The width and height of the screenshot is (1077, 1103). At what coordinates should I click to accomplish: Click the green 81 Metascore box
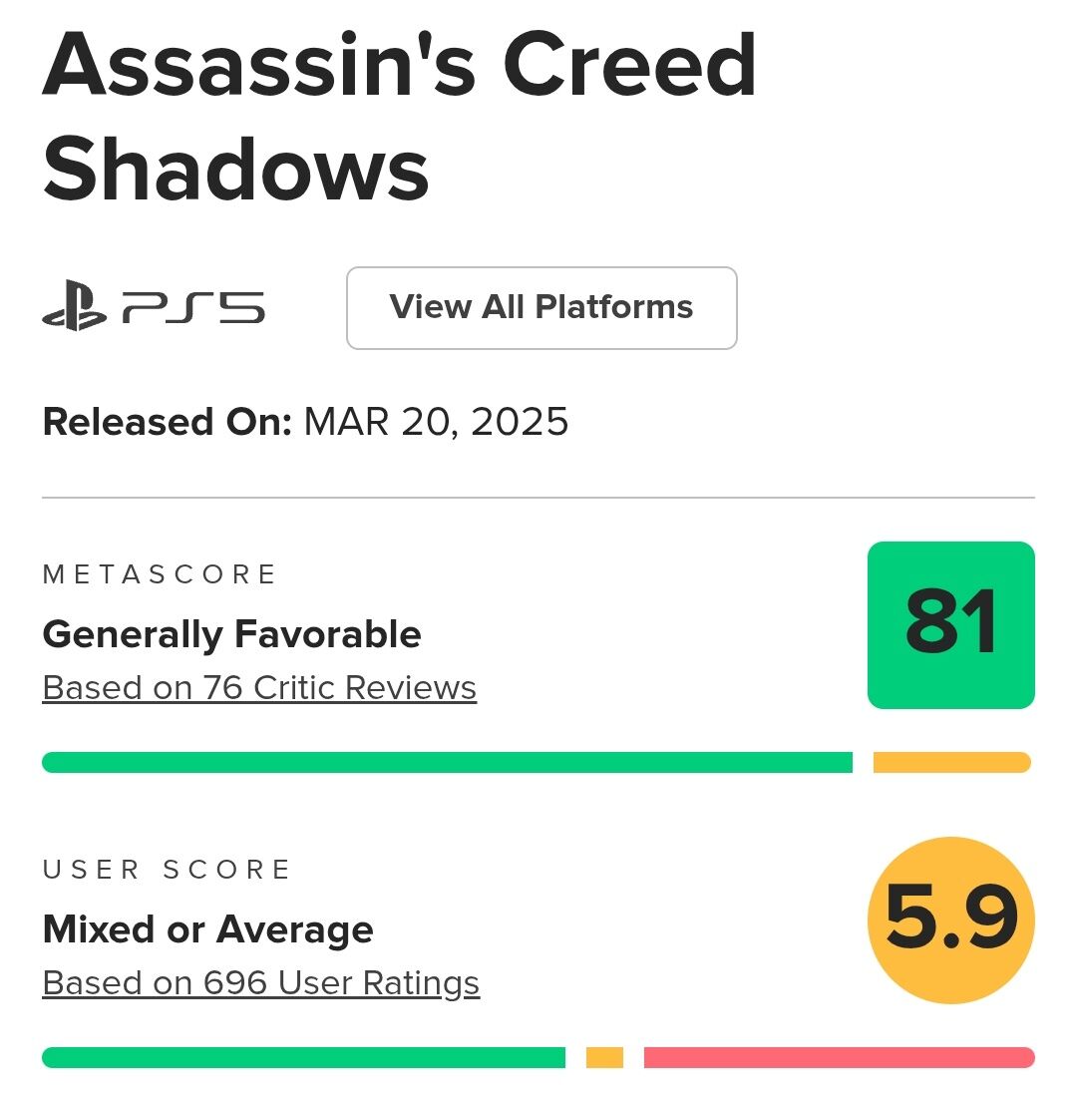[950, 625]
